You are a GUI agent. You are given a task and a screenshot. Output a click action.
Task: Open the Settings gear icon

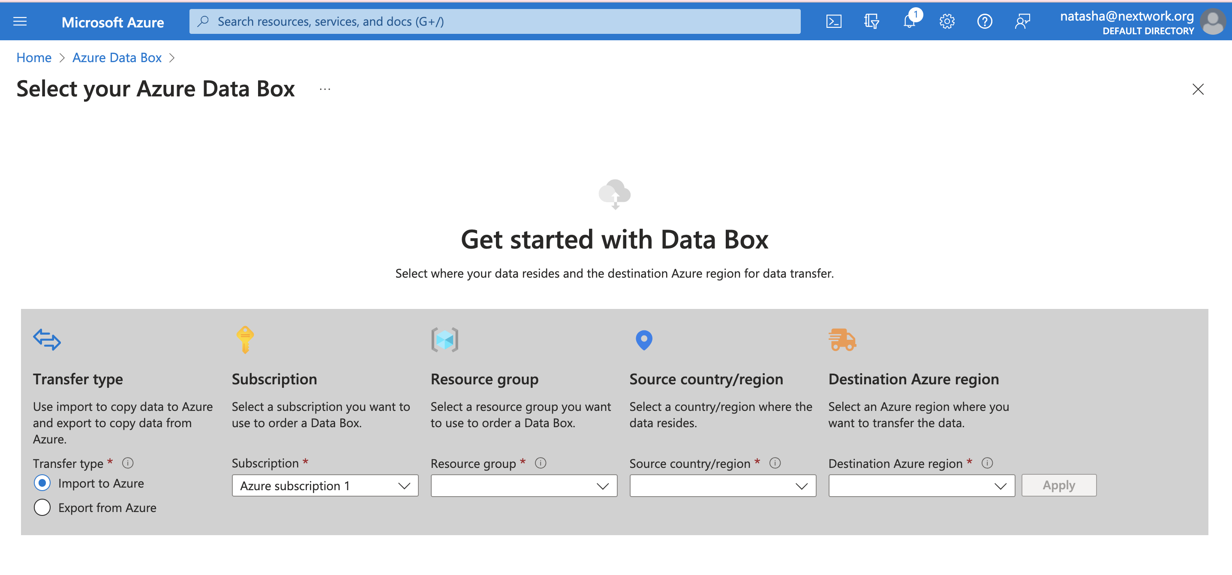point(947,21)
